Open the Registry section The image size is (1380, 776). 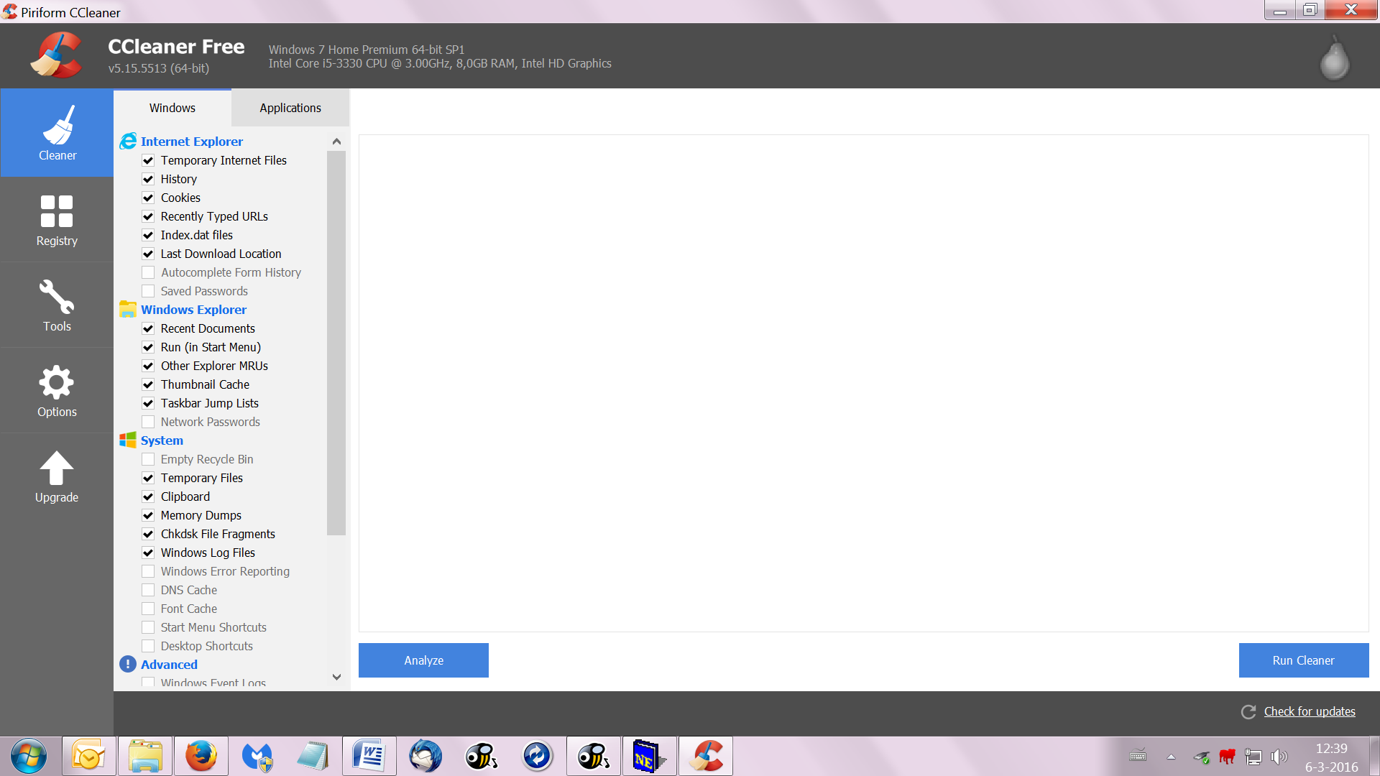click(x=57, y=220)
